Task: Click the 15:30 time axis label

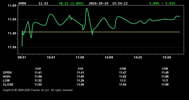Action: 167,57
